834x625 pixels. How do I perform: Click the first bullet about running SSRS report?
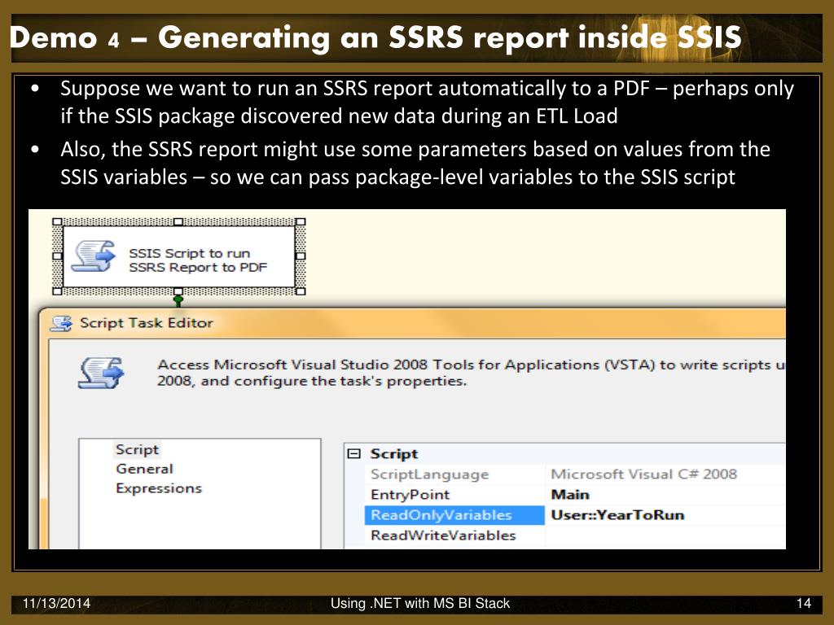tap(427, 102)
